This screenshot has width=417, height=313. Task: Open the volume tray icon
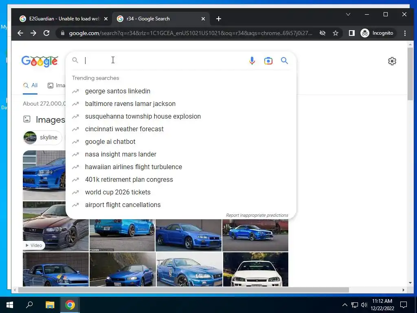point(364,305)
